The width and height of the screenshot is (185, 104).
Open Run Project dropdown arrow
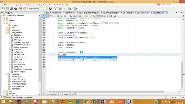[x=67, y=8]
